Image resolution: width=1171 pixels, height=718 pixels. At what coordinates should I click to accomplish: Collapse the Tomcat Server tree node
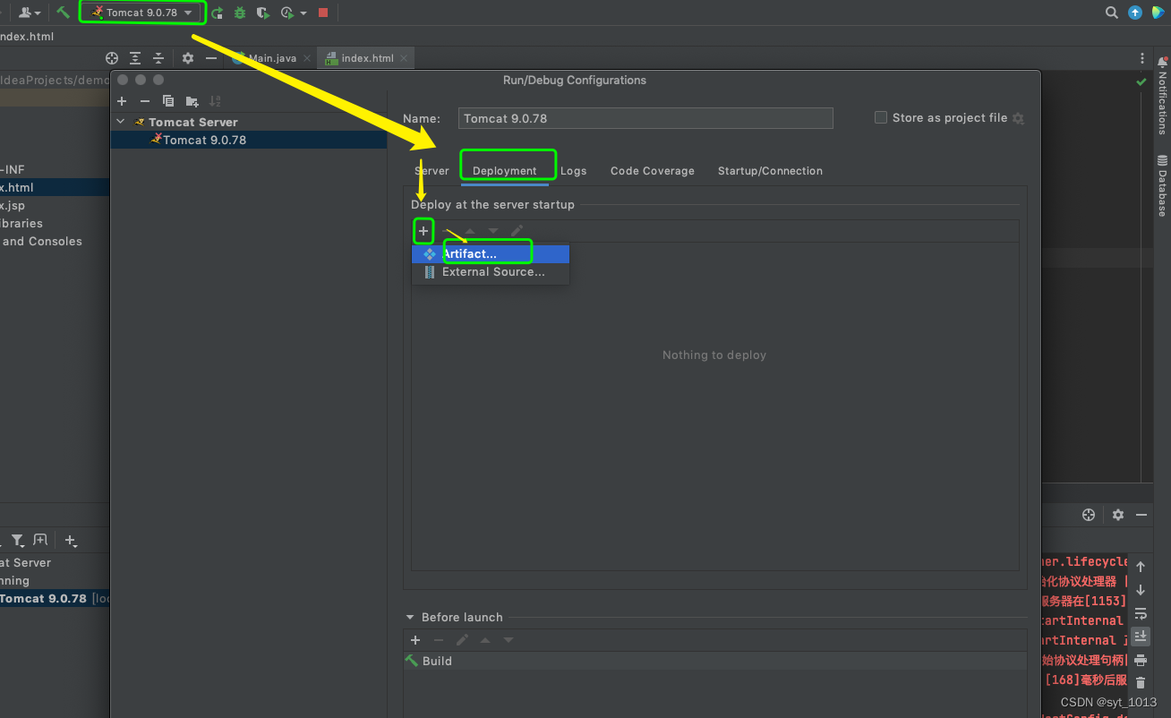pos(121,122)
